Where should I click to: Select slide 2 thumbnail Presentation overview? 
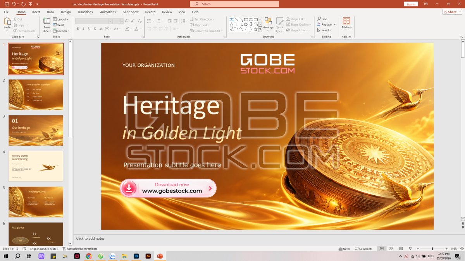point(36,94)
